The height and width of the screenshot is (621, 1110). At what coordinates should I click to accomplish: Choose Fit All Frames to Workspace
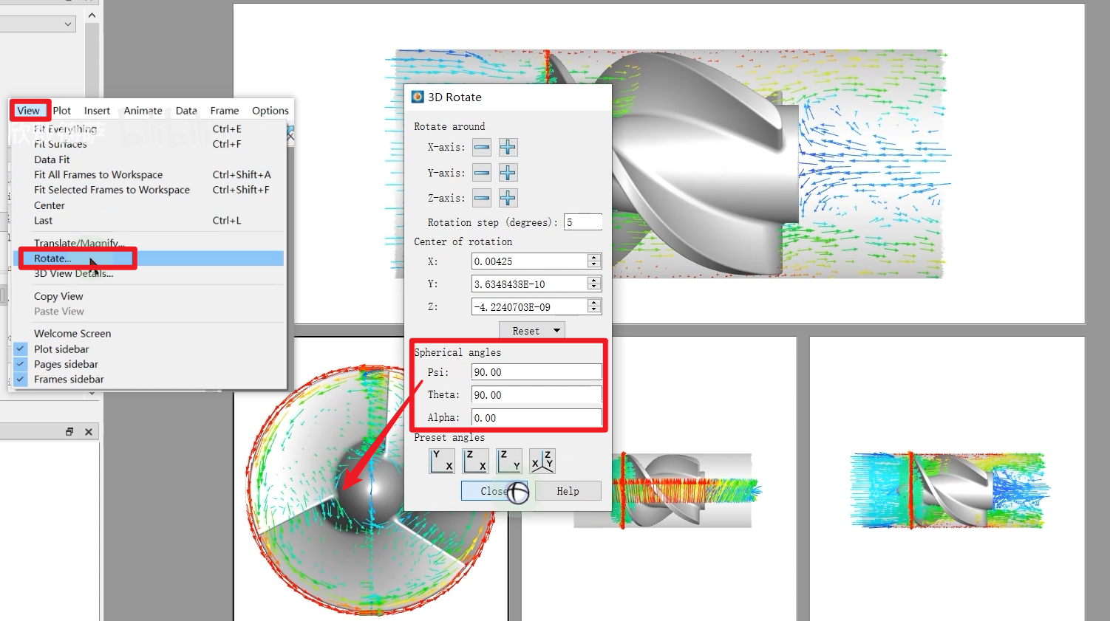tap(98, 175)
